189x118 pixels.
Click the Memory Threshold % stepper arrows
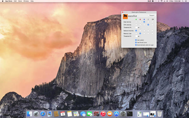coord(140,36)
